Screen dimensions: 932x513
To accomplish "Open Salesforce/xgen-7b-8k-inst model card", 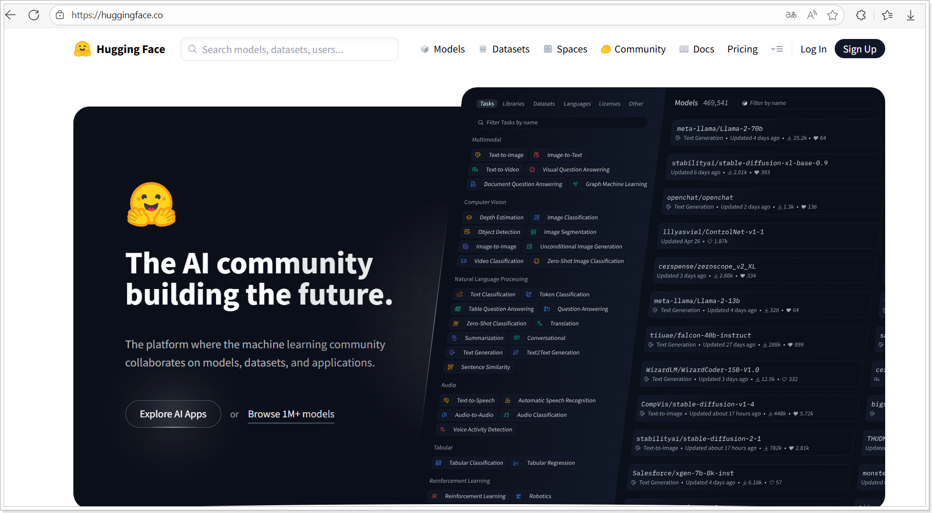I will click(x=739, y=477).
